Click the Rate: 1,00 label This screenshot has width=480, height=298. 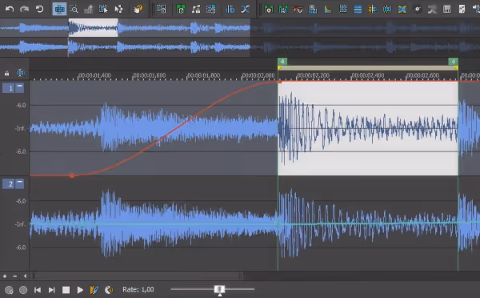click(138, 289)
